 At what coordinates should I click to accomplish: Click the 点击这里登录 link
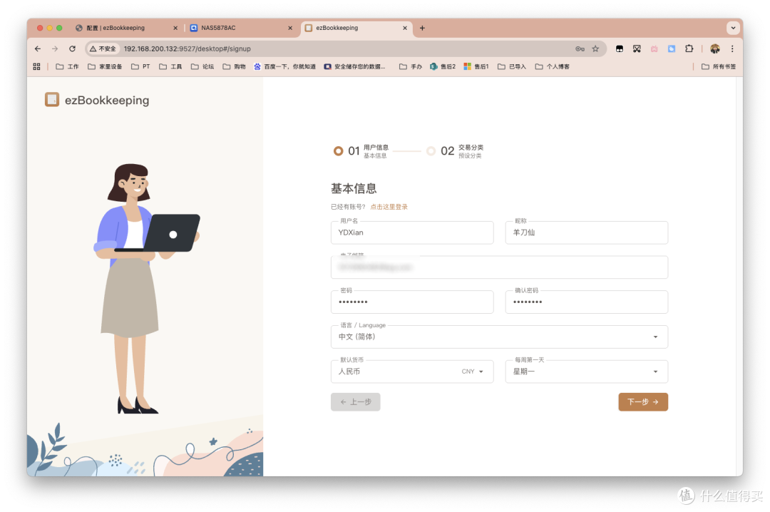(389, 207)
